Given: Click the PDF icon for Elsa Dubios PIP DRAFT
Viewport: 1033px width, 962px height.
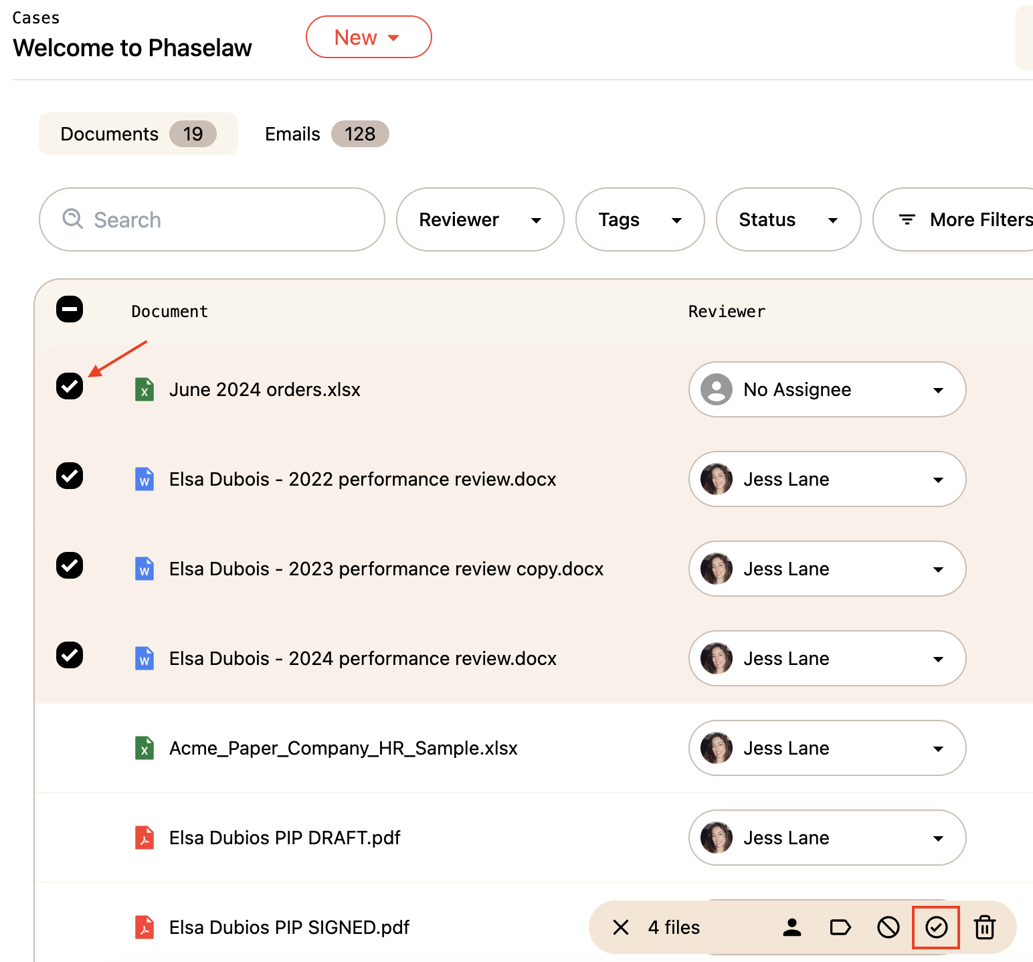Looking at the screenshot, I should [145, 838].
